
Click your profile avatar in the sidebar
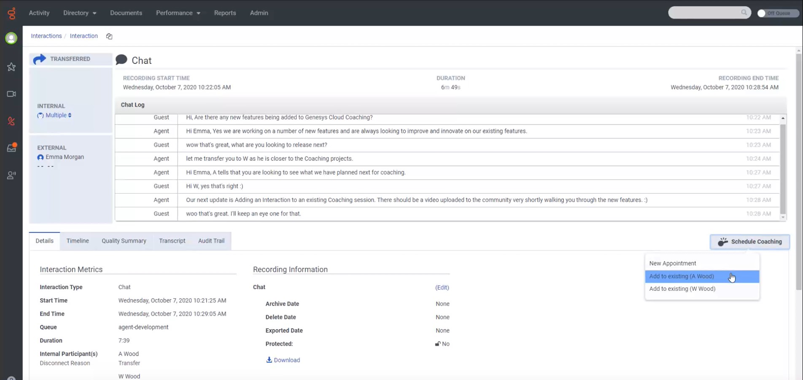(11, 38)
